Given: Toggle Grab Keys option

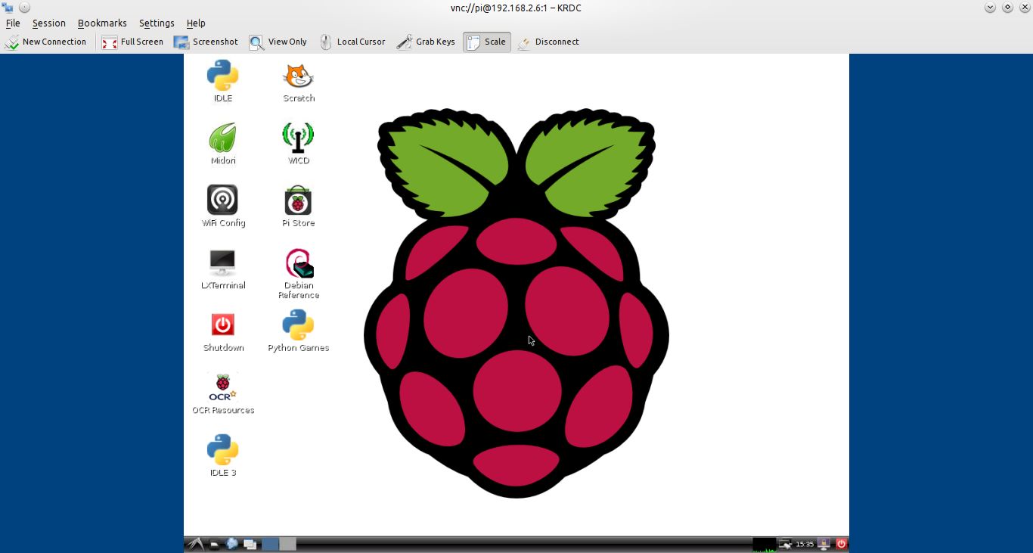Looking at the screenshot, I should 426,42.
